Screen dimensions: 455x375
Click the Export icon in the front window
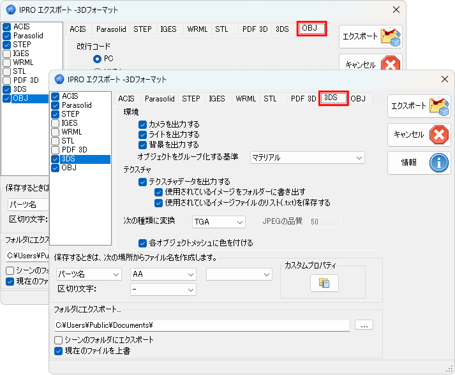pyautogui.click(x=439, y=107)
